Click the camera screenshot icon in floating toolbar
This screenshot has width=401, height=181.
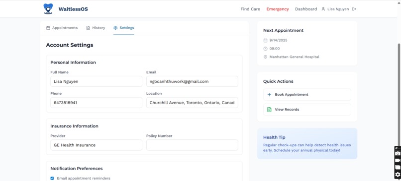[398, 153]
